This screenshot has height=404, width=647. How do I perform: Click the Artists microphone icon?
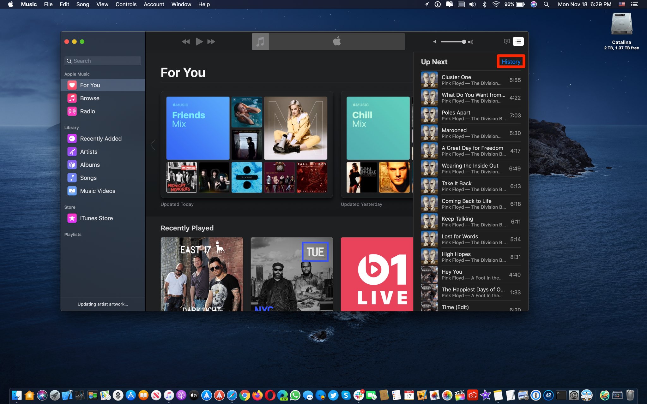coord(72,152)
